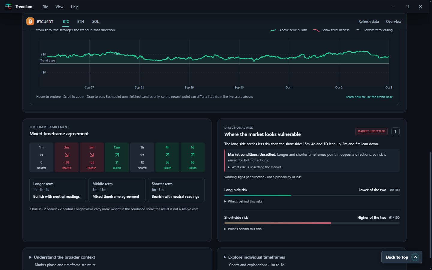432x270 pixels.
Task: Open Learn how to use the trend base link
Action: 369,97
